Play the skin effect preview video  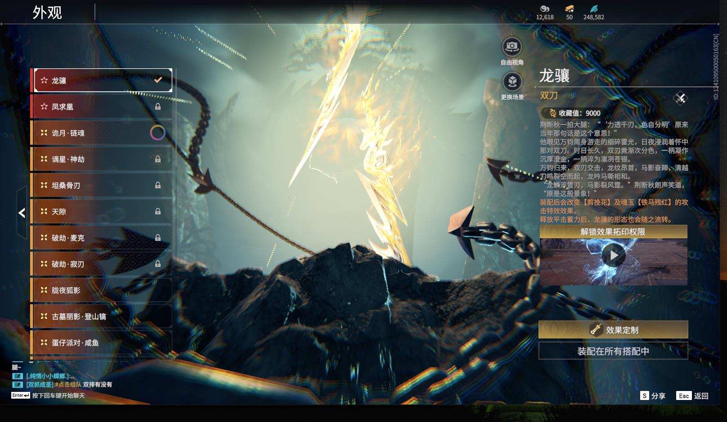pyautogui.click(x=613, y=255)
